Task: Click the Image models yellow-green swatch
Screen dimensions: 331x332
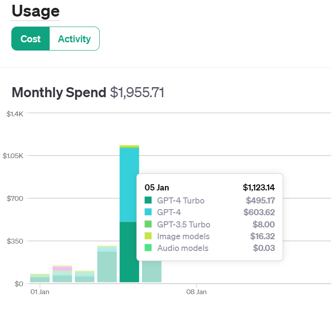Action: pyautogui.click(x=148, y=236)
